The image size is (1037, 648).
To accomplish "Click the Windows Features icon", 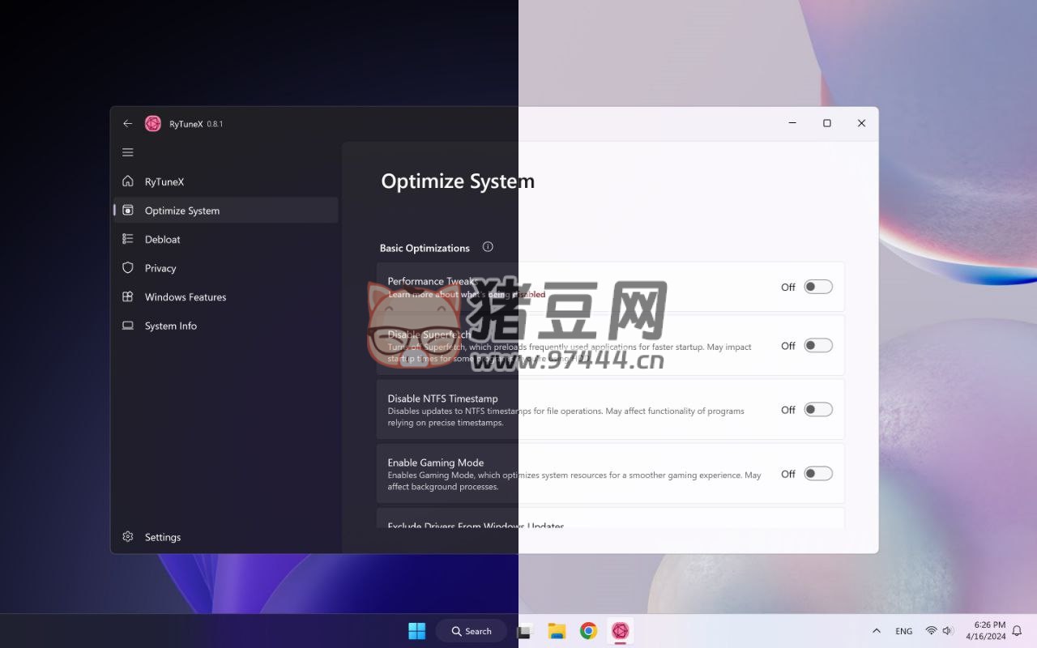I will click(127, 297).
